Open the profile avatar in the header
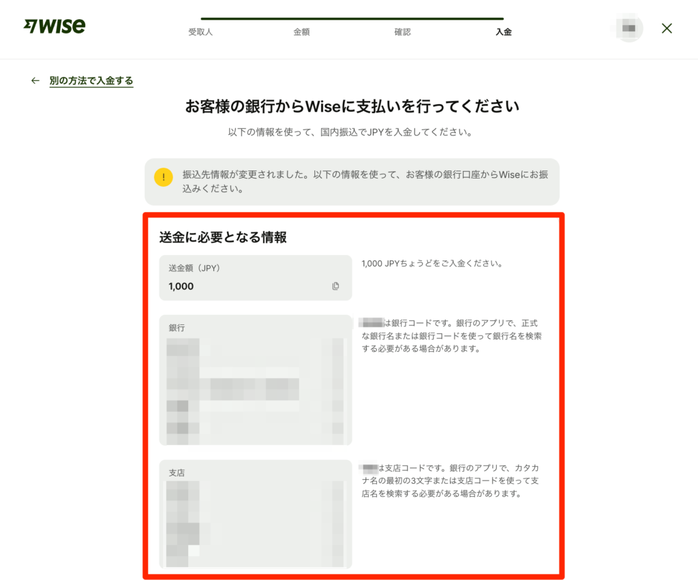 click(x=626, y=28)
